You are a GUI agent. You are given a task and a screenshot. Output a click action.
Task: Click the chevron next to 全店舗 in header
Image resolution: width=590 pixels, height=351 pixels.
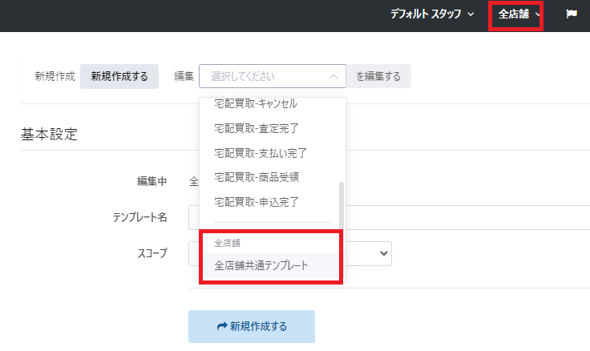538,14
